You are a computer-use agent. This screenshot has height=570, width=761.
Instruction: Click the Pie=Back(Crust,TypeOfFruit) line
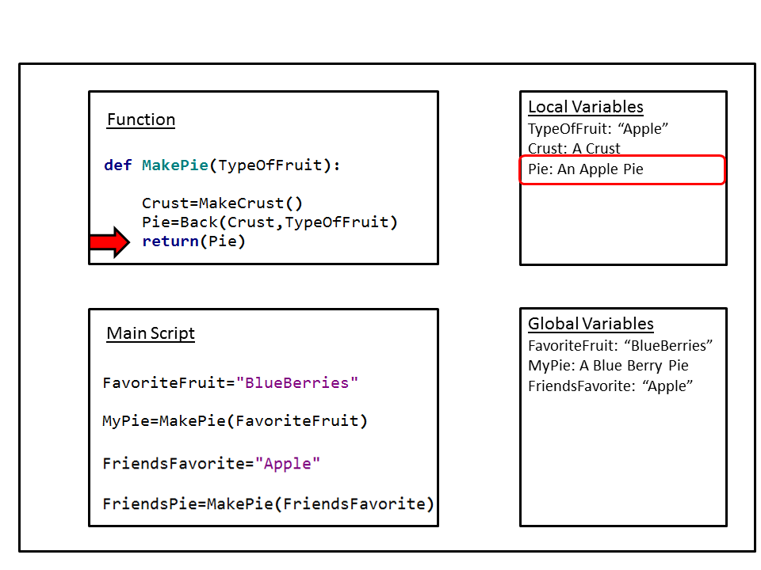click(x=270, y=222)
